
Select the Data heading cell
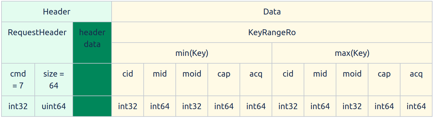point(272,12)
